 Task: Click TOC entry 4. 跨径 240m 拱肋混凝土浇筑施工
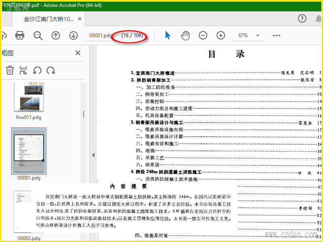pyautogui.click(x=166, y=172)
